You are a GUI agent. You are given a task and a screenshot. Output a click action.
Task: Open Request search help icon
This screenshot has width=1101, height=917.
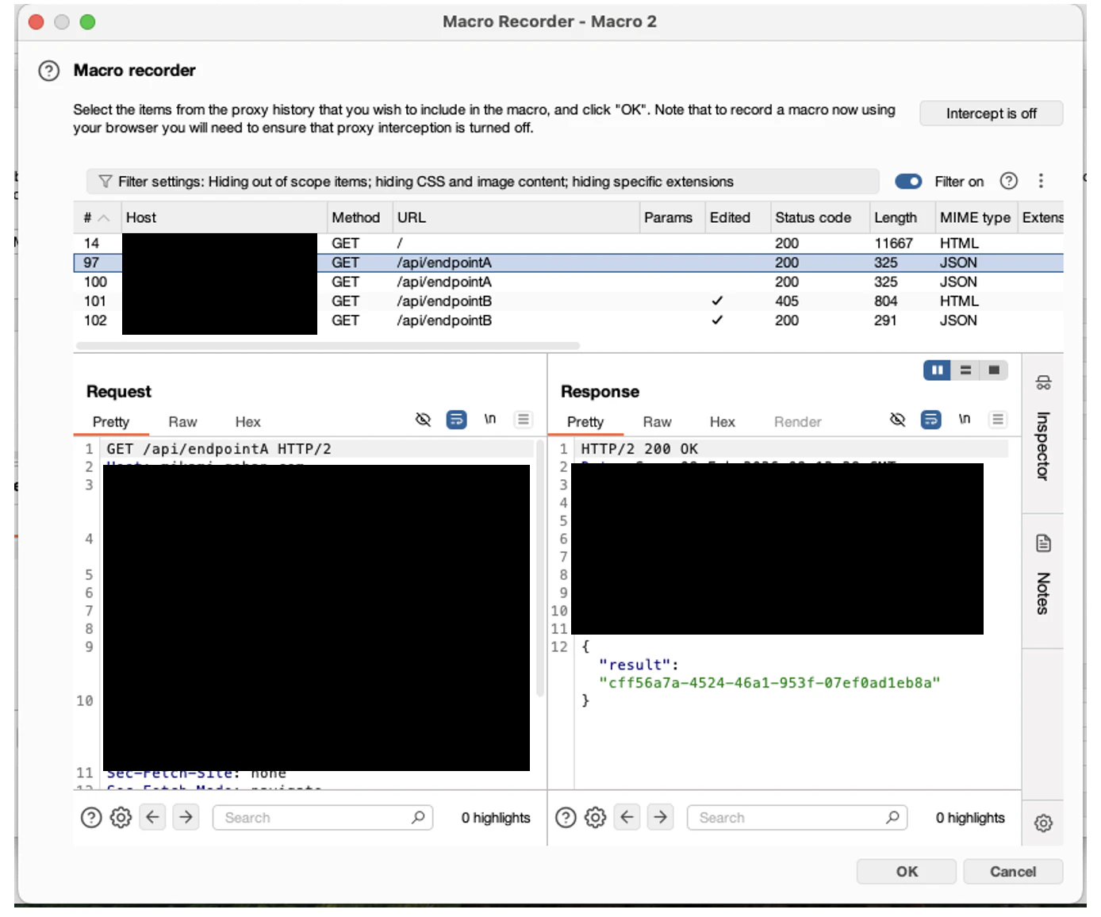[x=91, y=817]
